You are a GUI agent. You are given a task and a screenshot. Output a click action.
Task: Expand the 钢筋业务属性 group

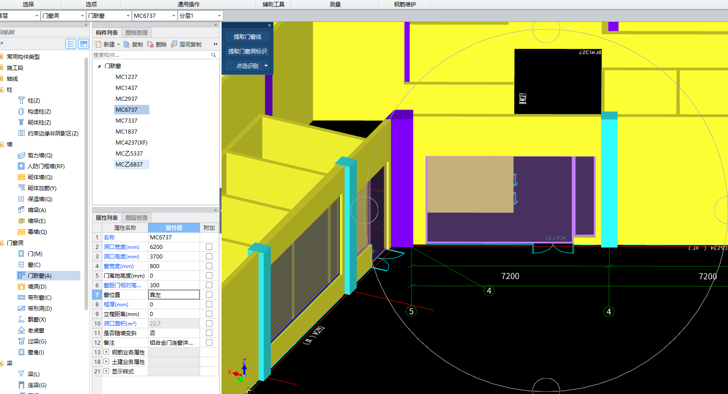point(106,352)
